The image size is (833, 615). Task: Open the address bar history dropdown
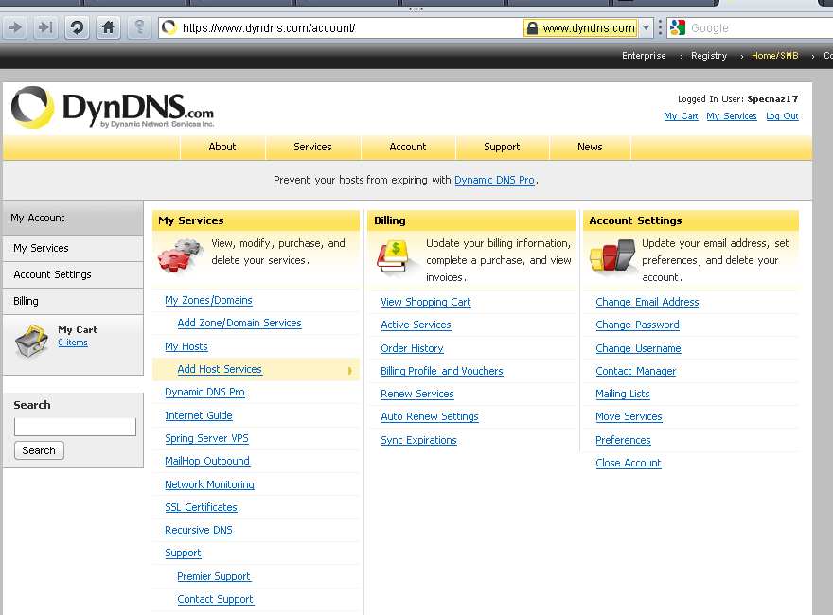[647, 28]
